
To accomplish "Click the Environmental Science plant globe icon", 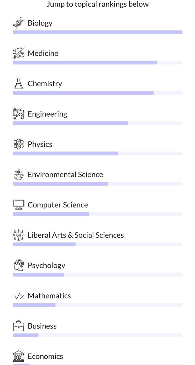I will pyautogui.click(x=19, y=174).
